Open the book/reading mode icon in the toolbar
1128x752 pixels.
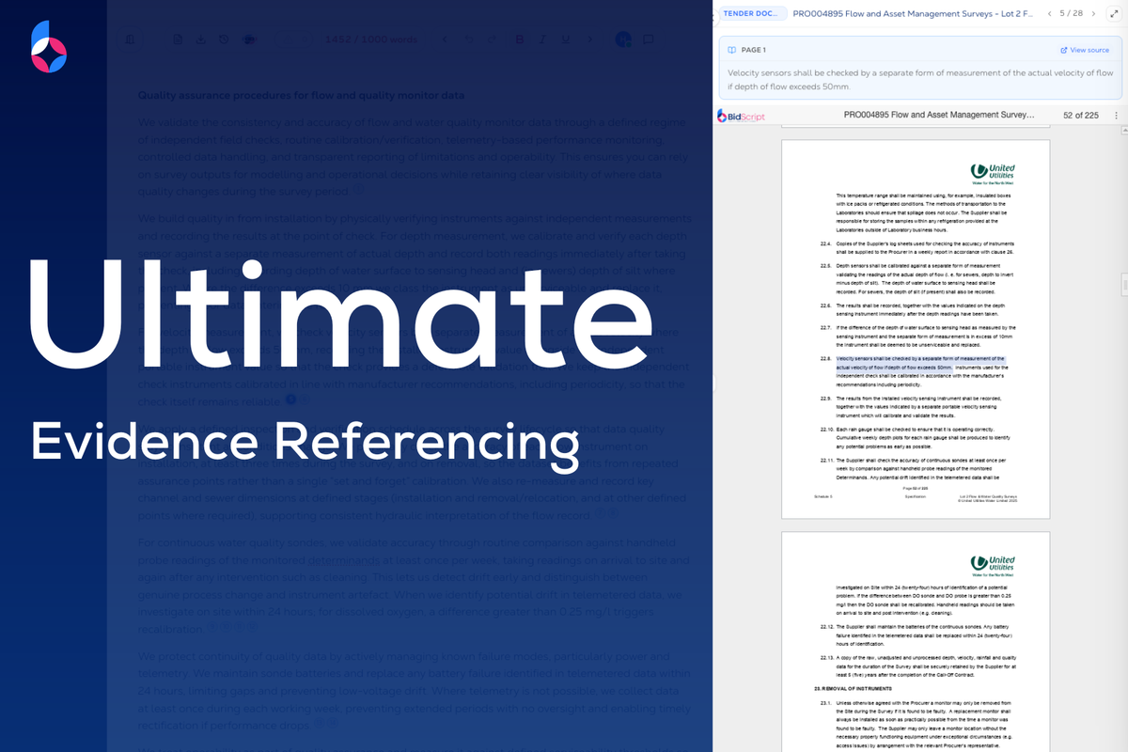[x=128, y=39]
